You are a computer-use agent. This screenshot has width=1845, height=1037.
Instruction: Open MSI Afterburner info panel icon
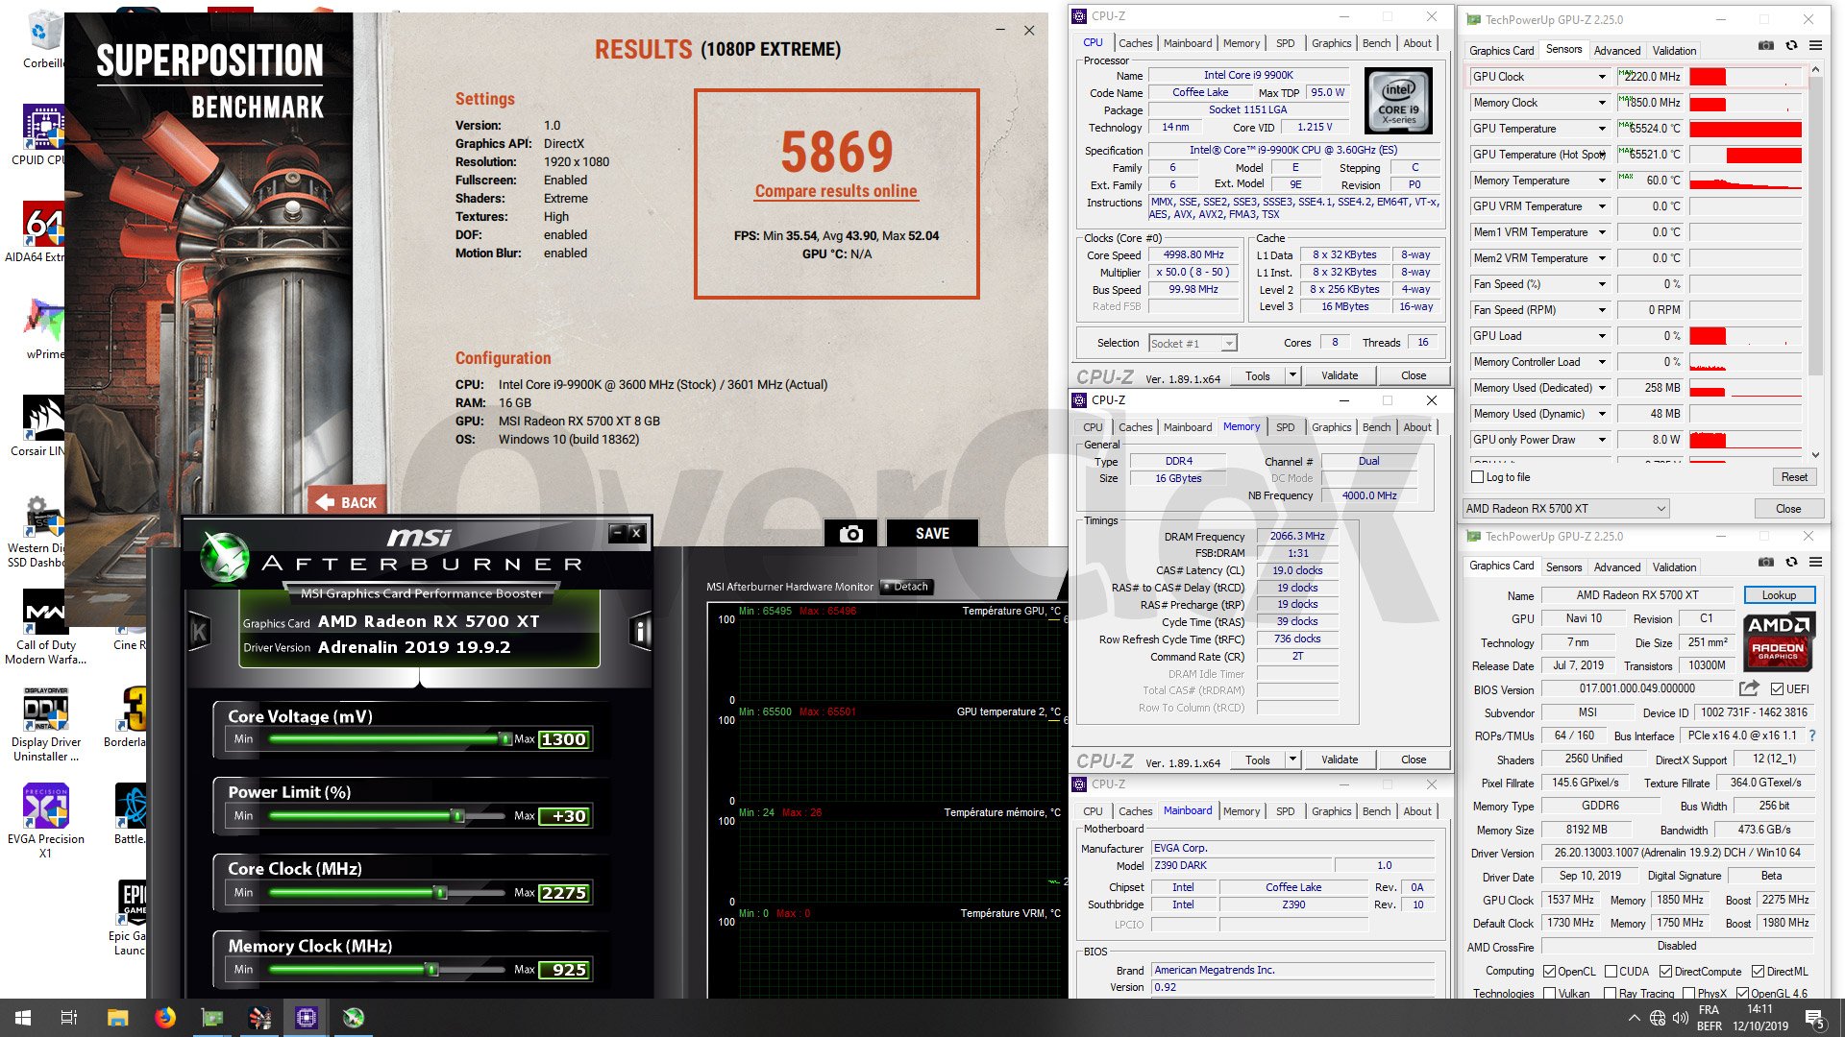tap(641, 631)
